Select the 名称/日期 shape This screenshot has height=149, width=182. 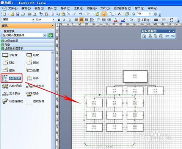[12, 86]
